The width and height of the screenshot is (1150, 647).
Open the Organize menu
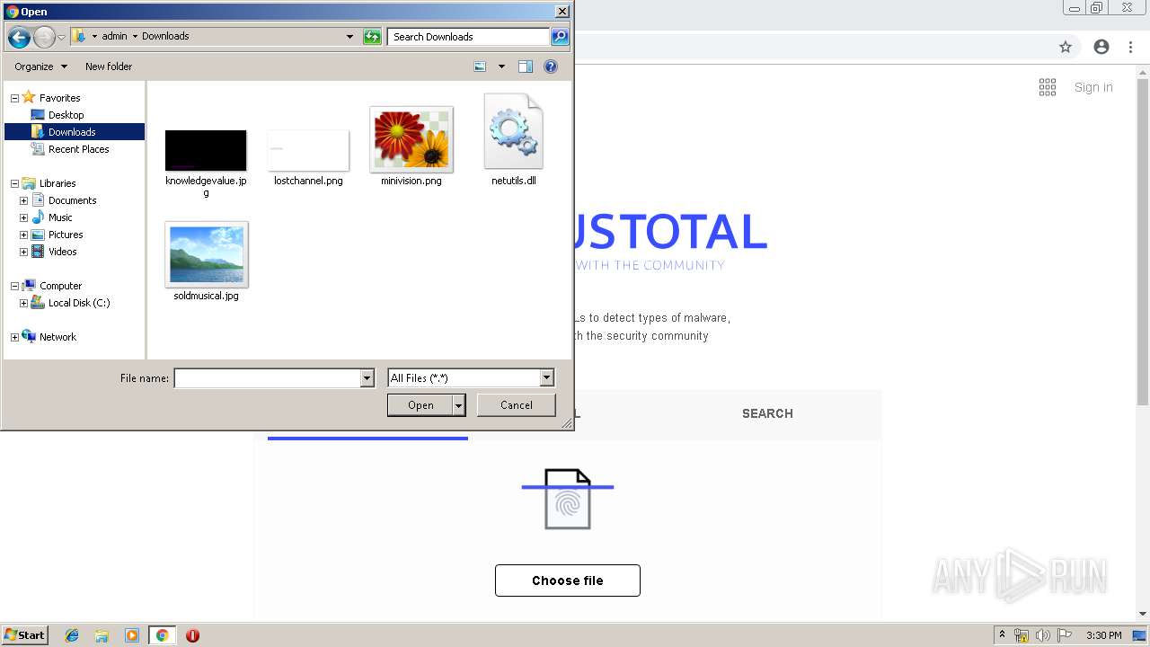40,66
